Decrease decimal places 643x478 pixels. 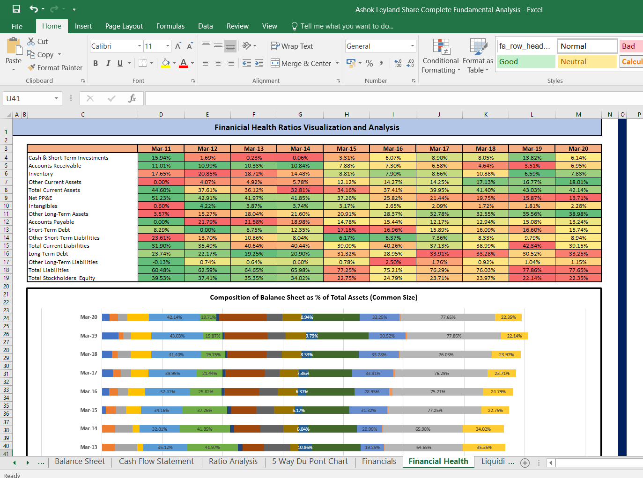pos(410,63)
